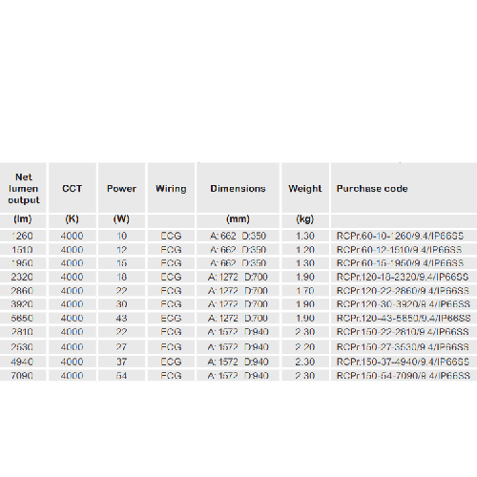Select the CCT column header
This screenshot has height=477, width=477.
[73, 189]
